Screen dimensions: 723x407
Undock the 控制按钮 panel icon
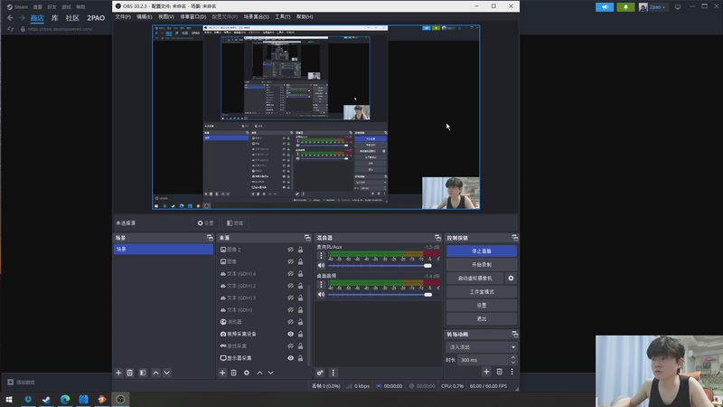(514, 238)
